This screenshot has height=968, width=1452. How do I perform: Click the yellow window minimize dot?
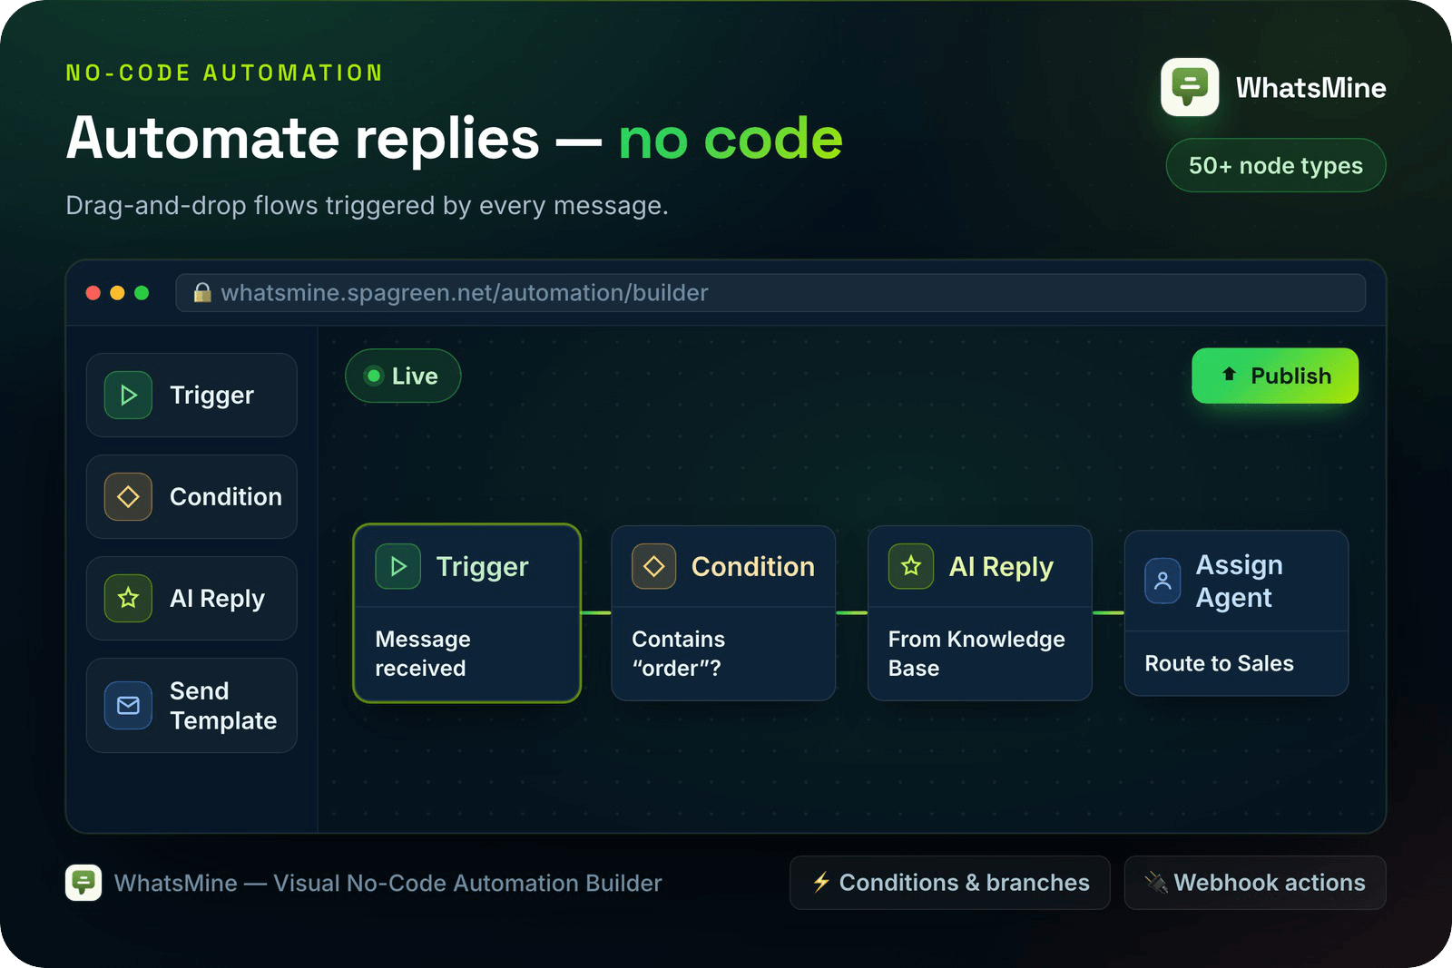click(117, 293)
